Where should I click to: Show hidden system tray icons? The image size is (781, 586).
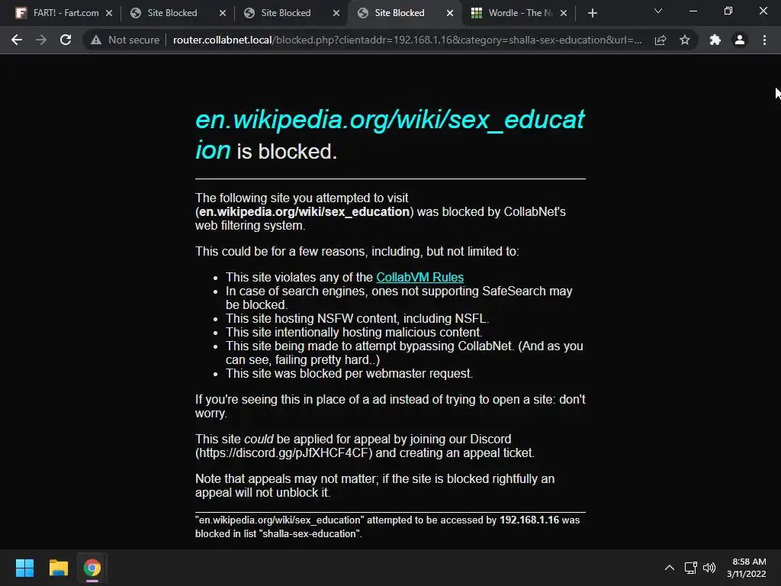[670, 568]
